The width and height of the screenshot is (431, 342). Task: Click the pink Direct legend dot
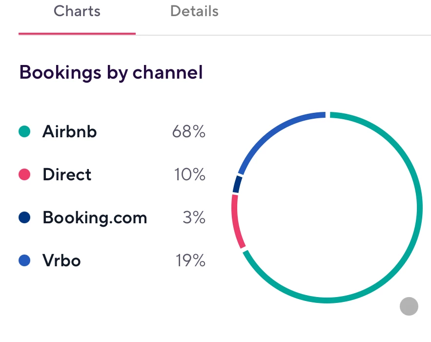[24, 174]
